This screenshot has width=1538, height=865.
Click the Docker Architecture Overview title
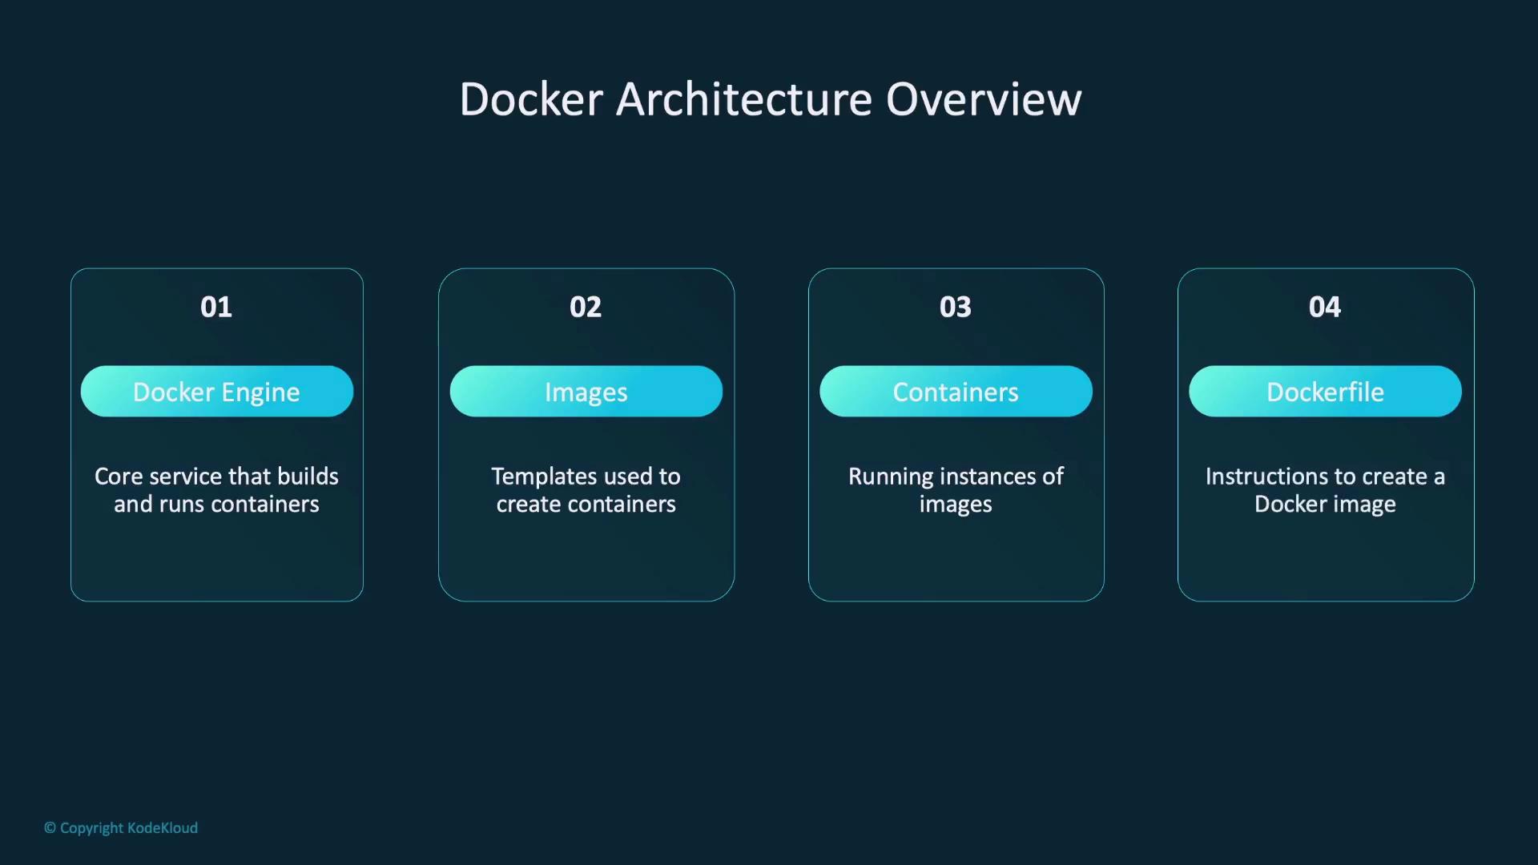click(x=770, y=99)
